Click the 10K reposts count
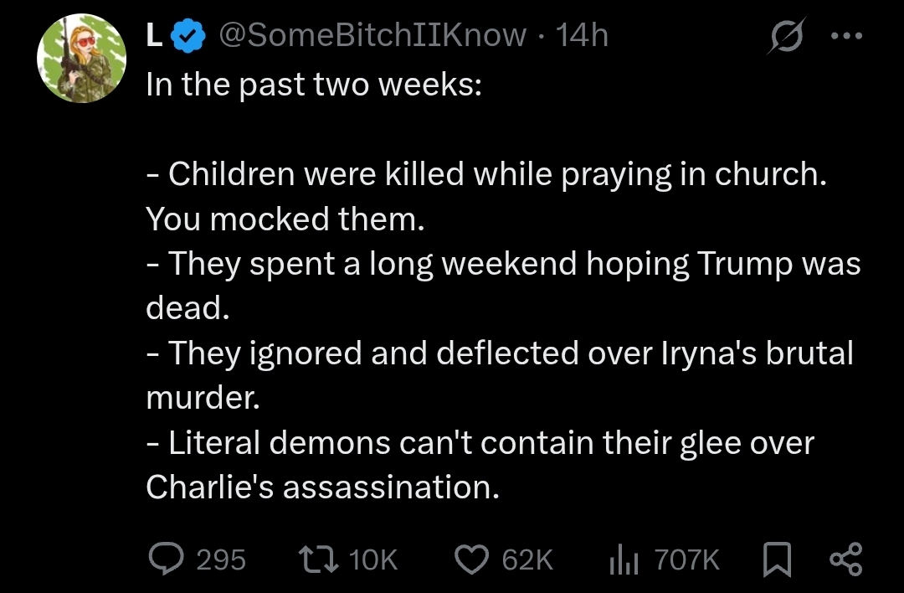 (x=372, y=559)
